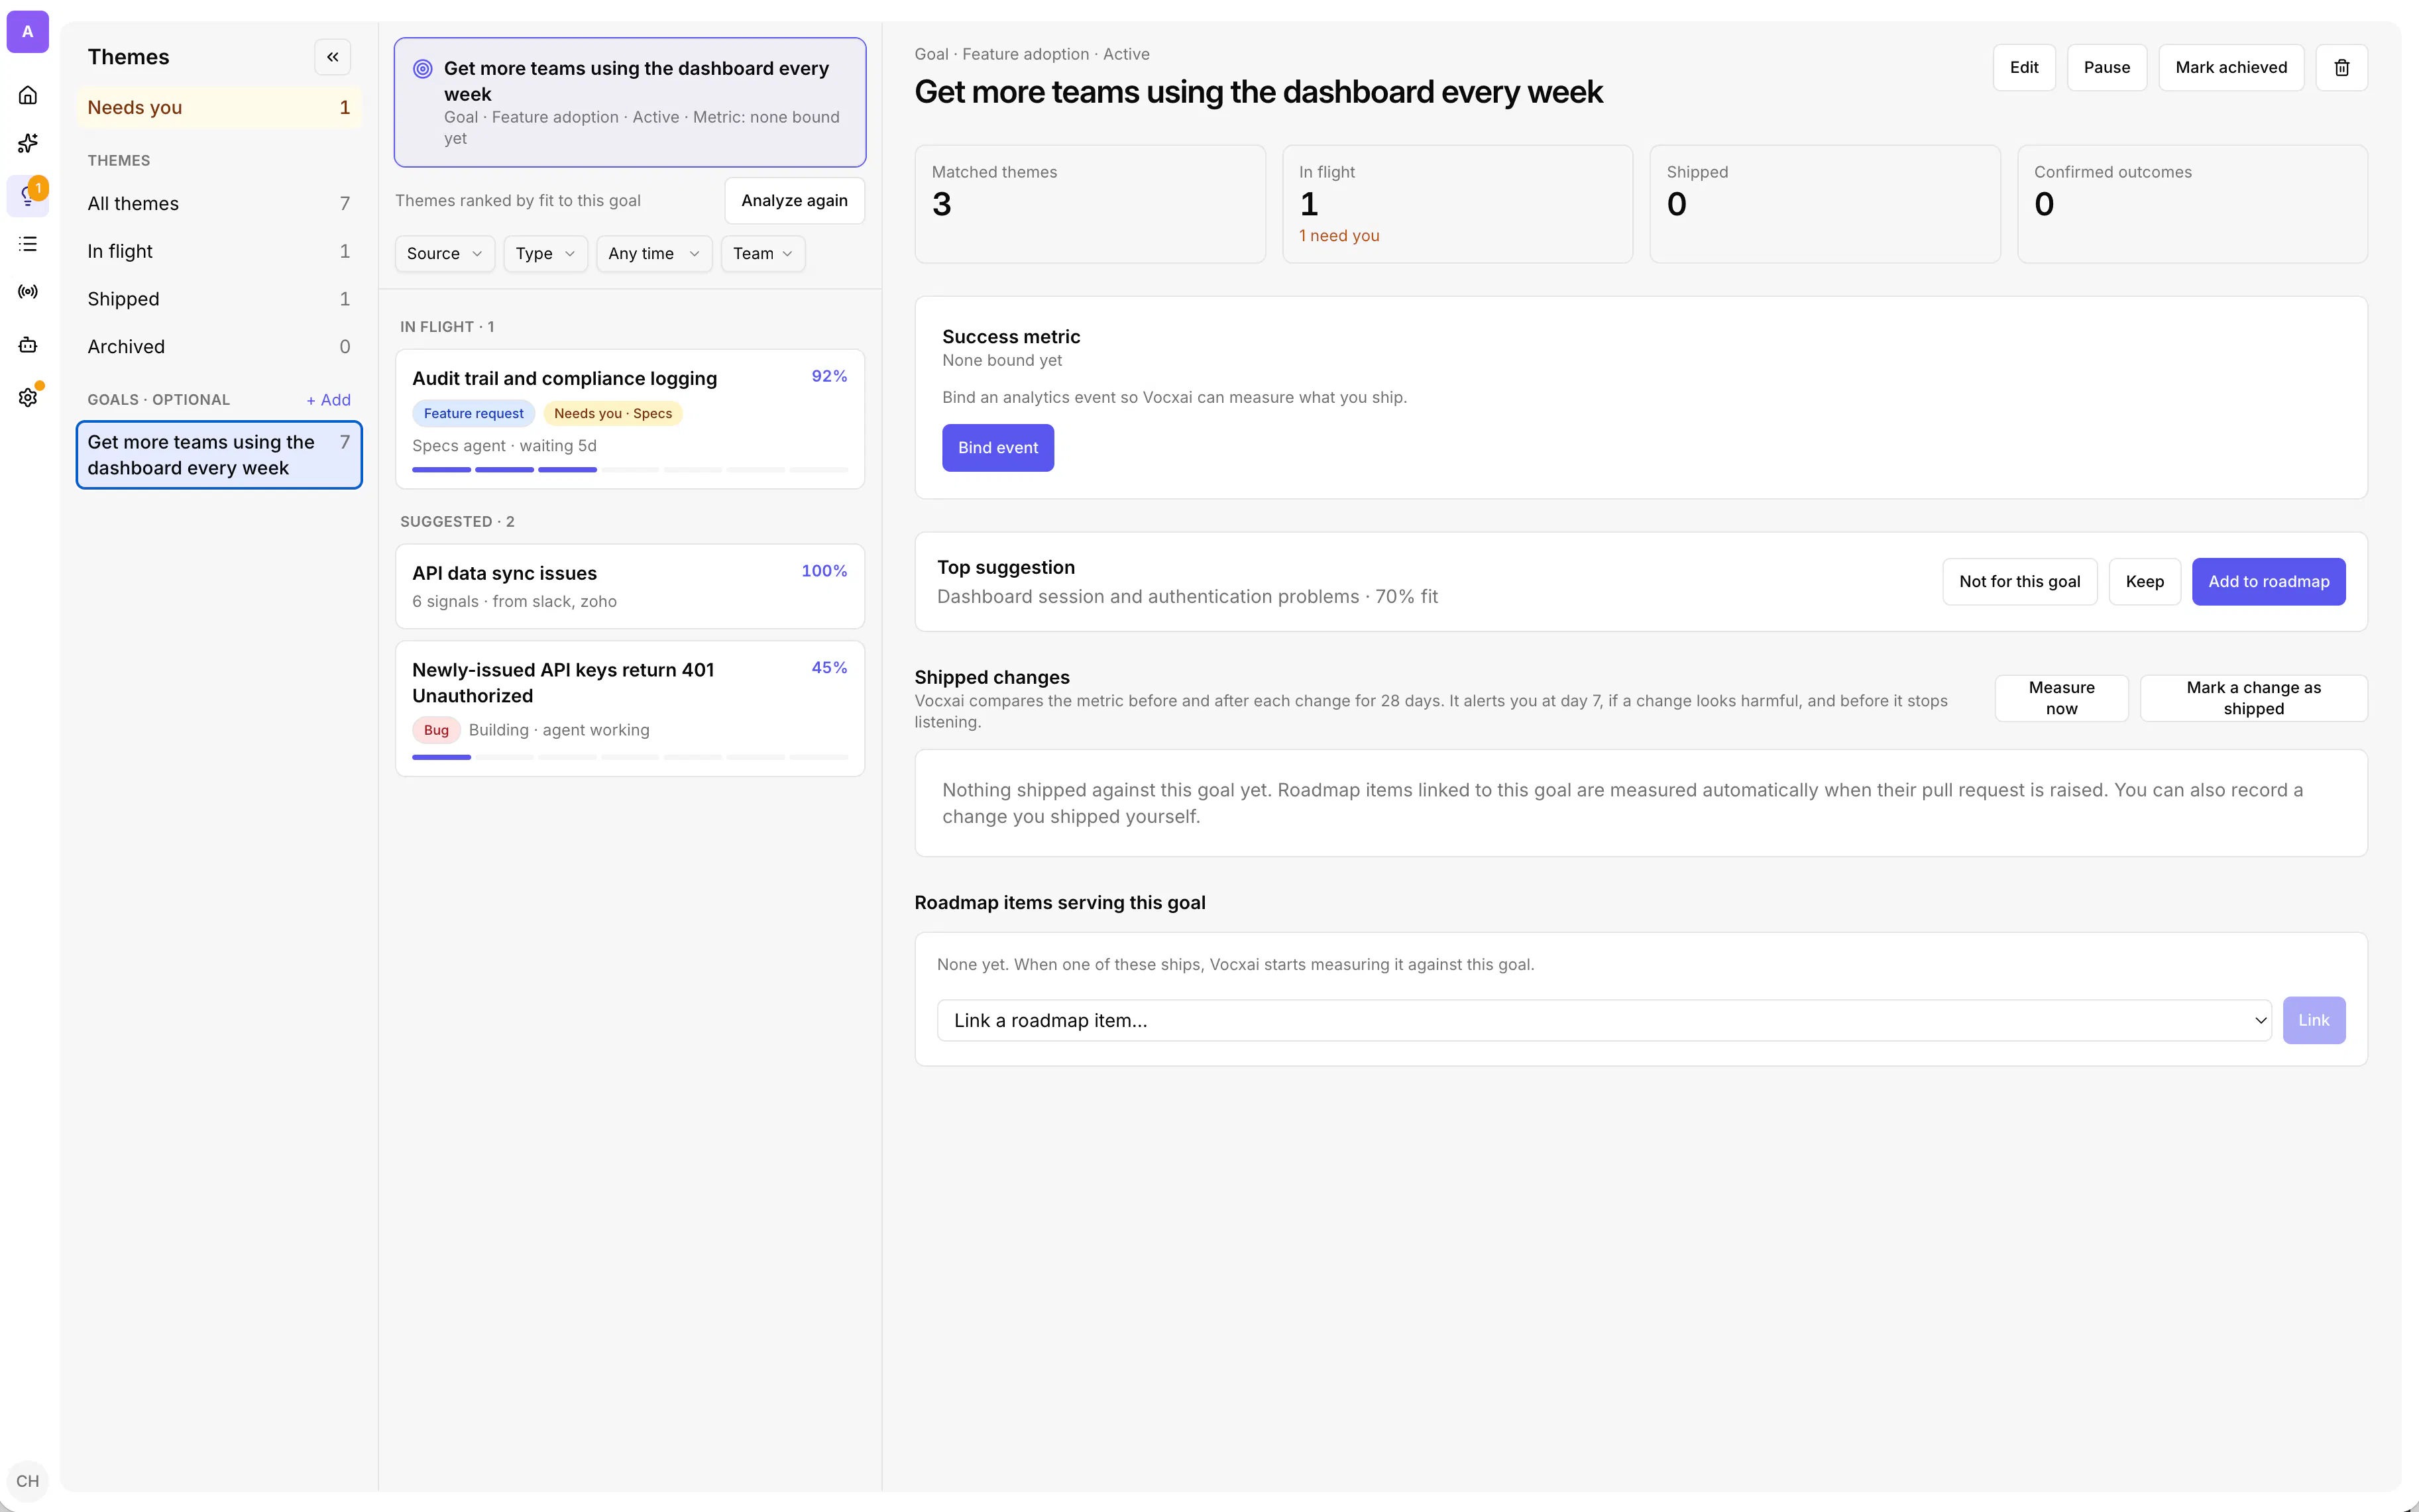
Task: Open the list icon in sidebar
Action: (28, 244)
